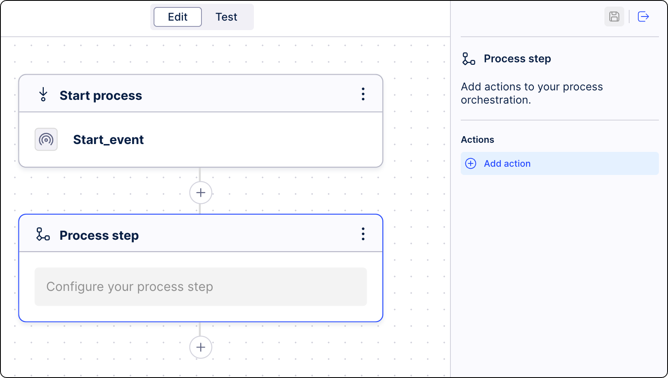Select the Edit tab

pos(178,17)
